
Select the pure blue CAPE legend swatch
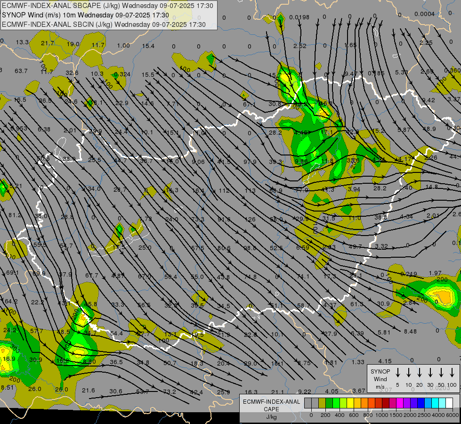pos(421,403)
